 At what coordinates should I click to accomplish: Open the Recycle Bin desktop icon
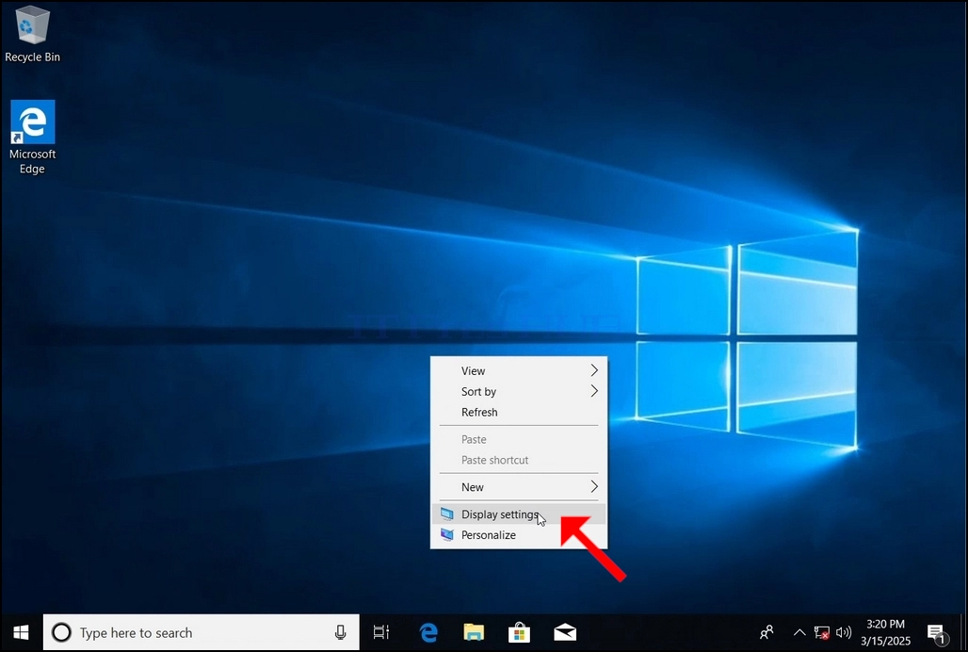point(32,34)
